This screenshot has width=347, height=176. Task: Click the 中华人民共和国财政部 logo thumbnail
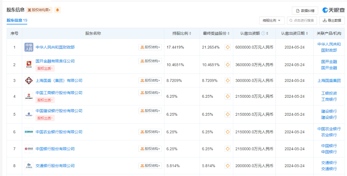29,47
